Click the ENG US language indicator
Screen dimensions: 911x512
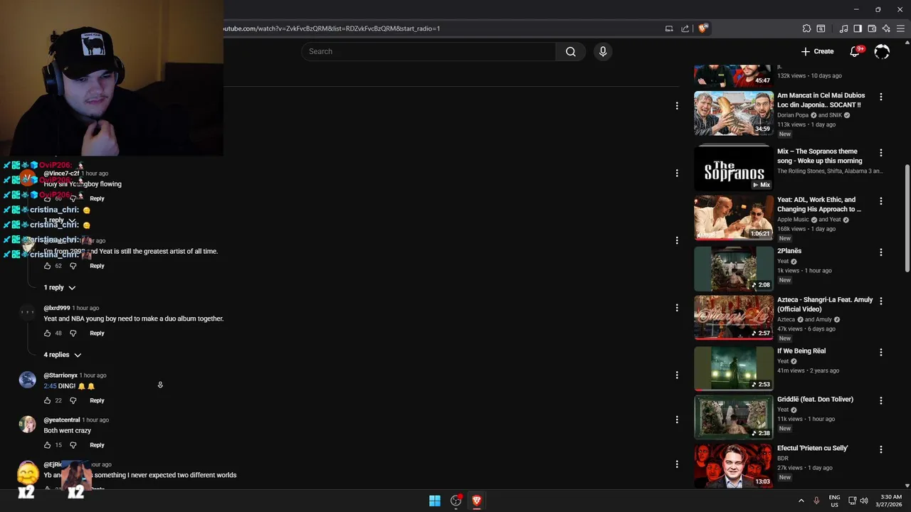(x=834, y=501)
